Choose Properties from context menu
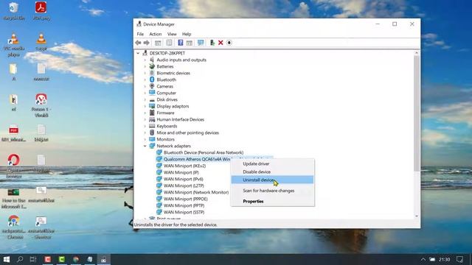The image size is (472, 265). coord(272,201)
